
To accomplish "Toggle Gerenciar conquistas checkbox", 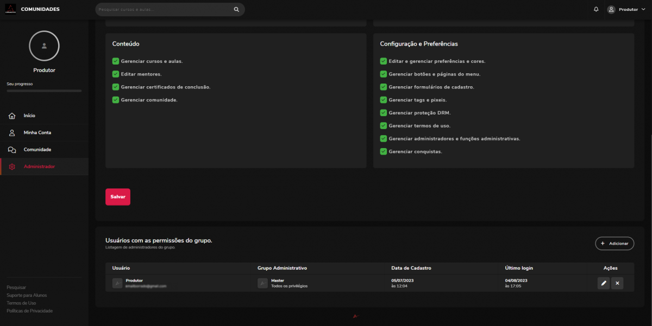I will click(x=384, y=151).
